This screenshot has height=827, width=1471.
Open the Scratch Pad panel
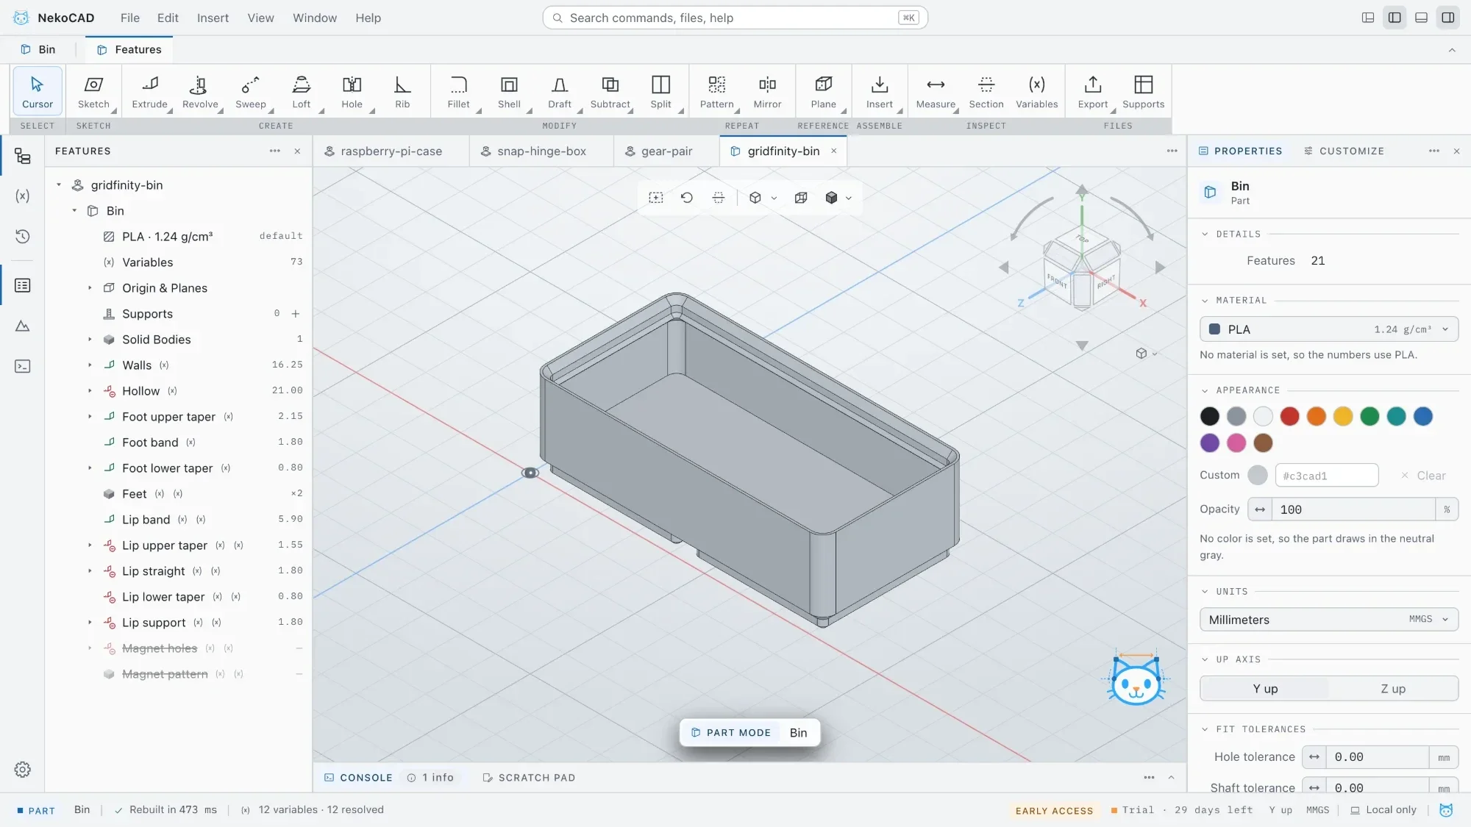[x=529, y=778]
